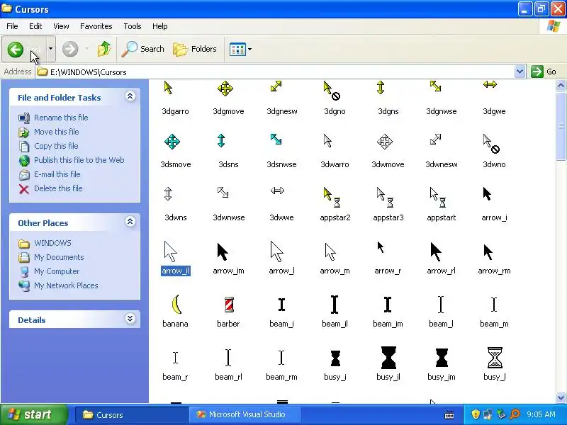Select the 3dwarro cursor file icon

327,141
